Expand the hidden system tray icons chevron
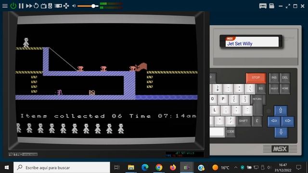The image size is (308, 173). click(x=235, y=168)
